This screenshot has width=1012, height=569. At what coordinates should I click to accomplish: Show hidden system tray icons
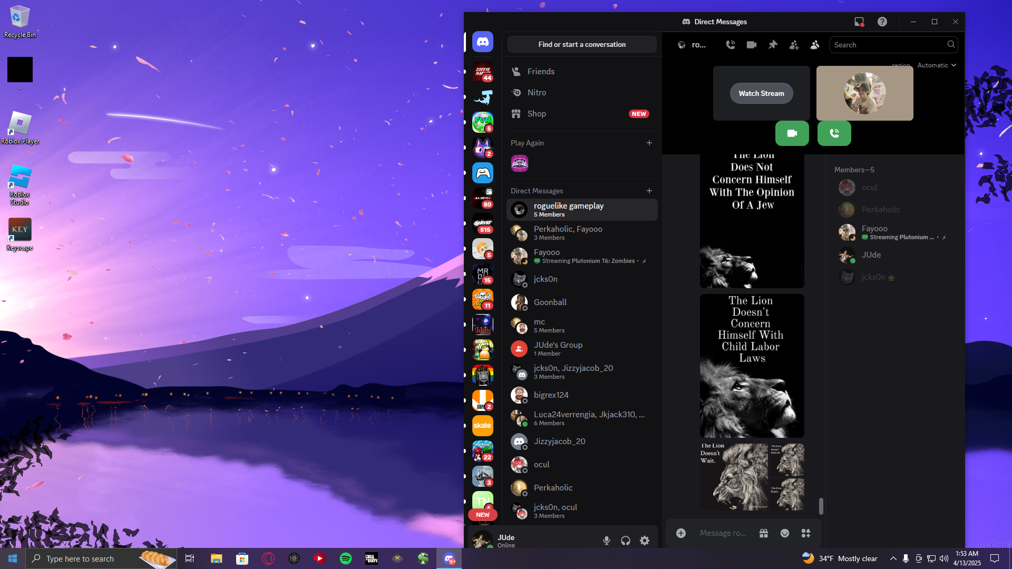(x=893, y=558)
